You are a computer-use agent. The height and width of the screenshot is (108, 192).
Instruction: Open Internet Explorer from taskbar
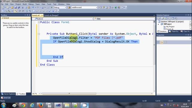pos(32,105)
